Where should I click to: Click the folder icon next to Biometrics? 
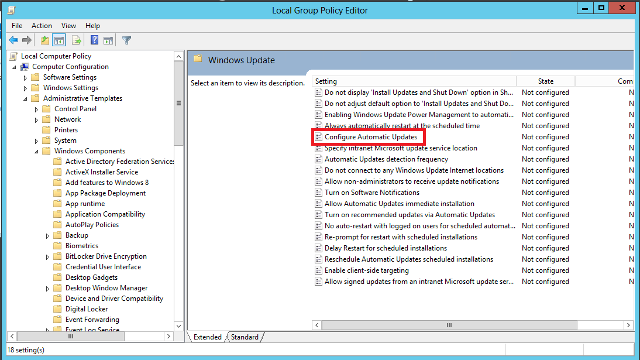pos(57,246)
